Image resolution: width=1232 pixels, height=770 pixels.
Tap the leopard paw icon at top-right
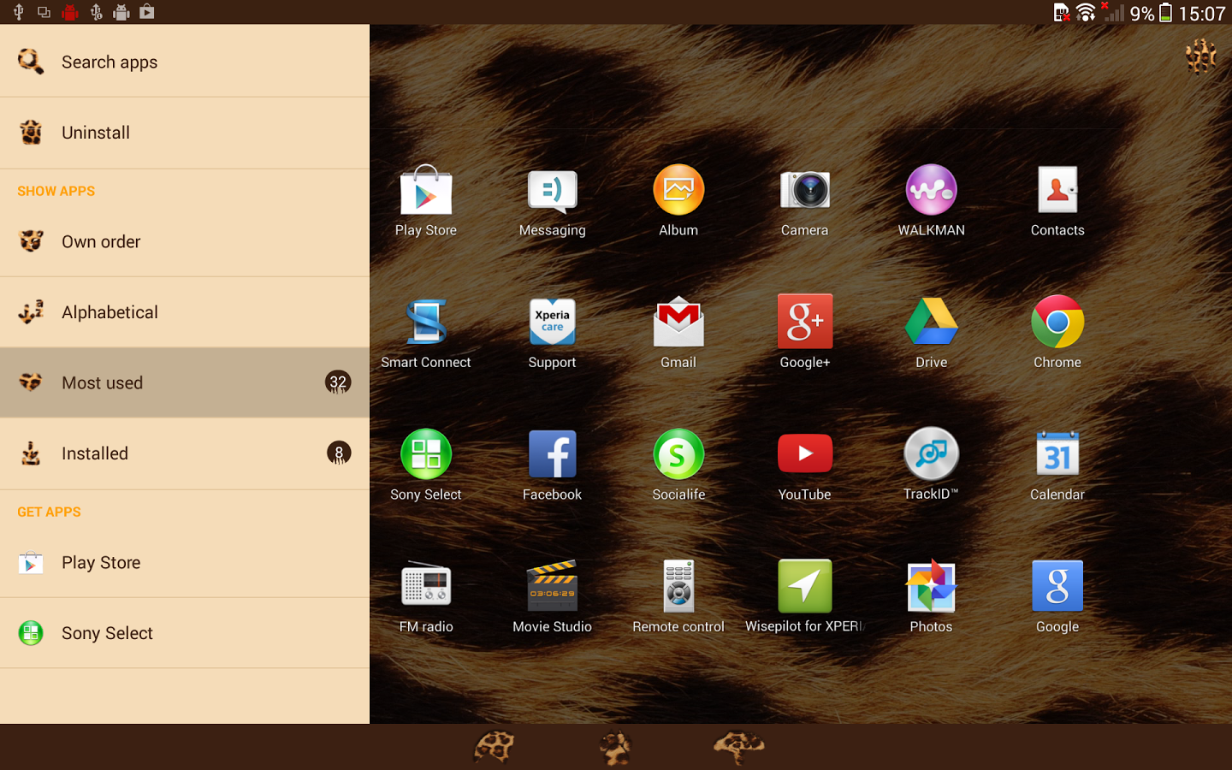(1201, 56)
